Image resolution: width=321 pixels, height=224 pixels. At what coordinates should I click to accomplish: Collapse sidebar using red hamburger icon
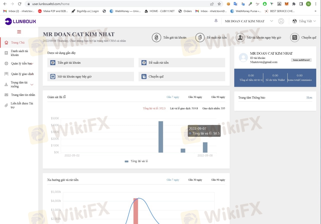[x=19, y=32]
